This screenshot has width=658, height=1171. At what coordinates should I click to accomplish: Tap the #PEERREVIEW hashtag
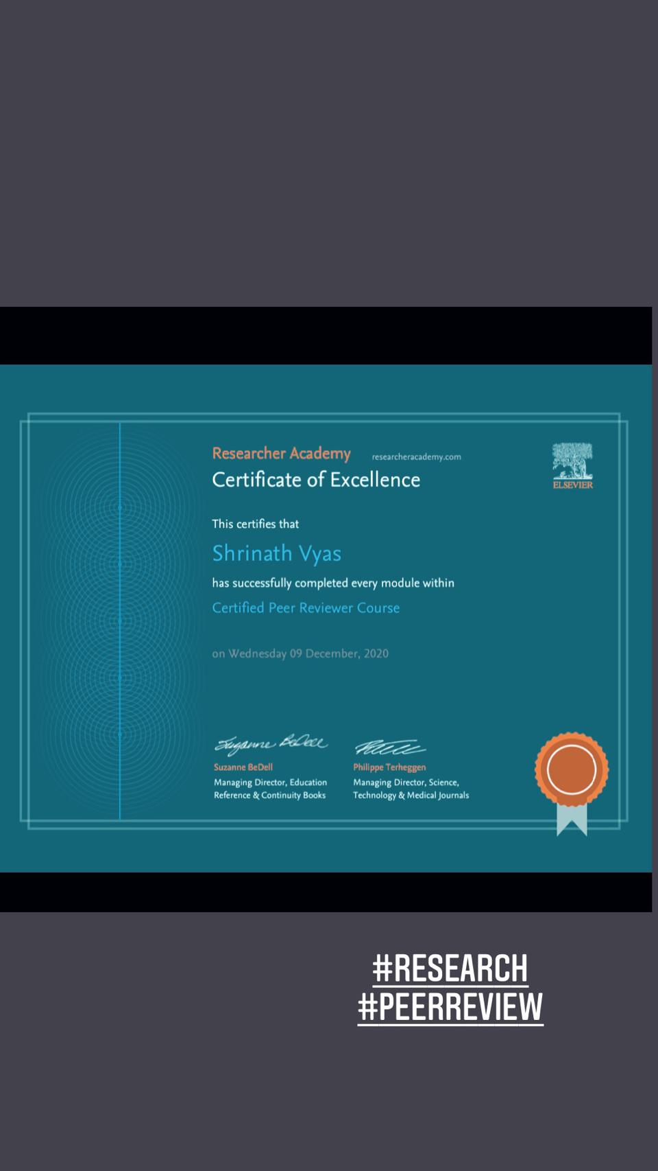[x=450, y=1007]
